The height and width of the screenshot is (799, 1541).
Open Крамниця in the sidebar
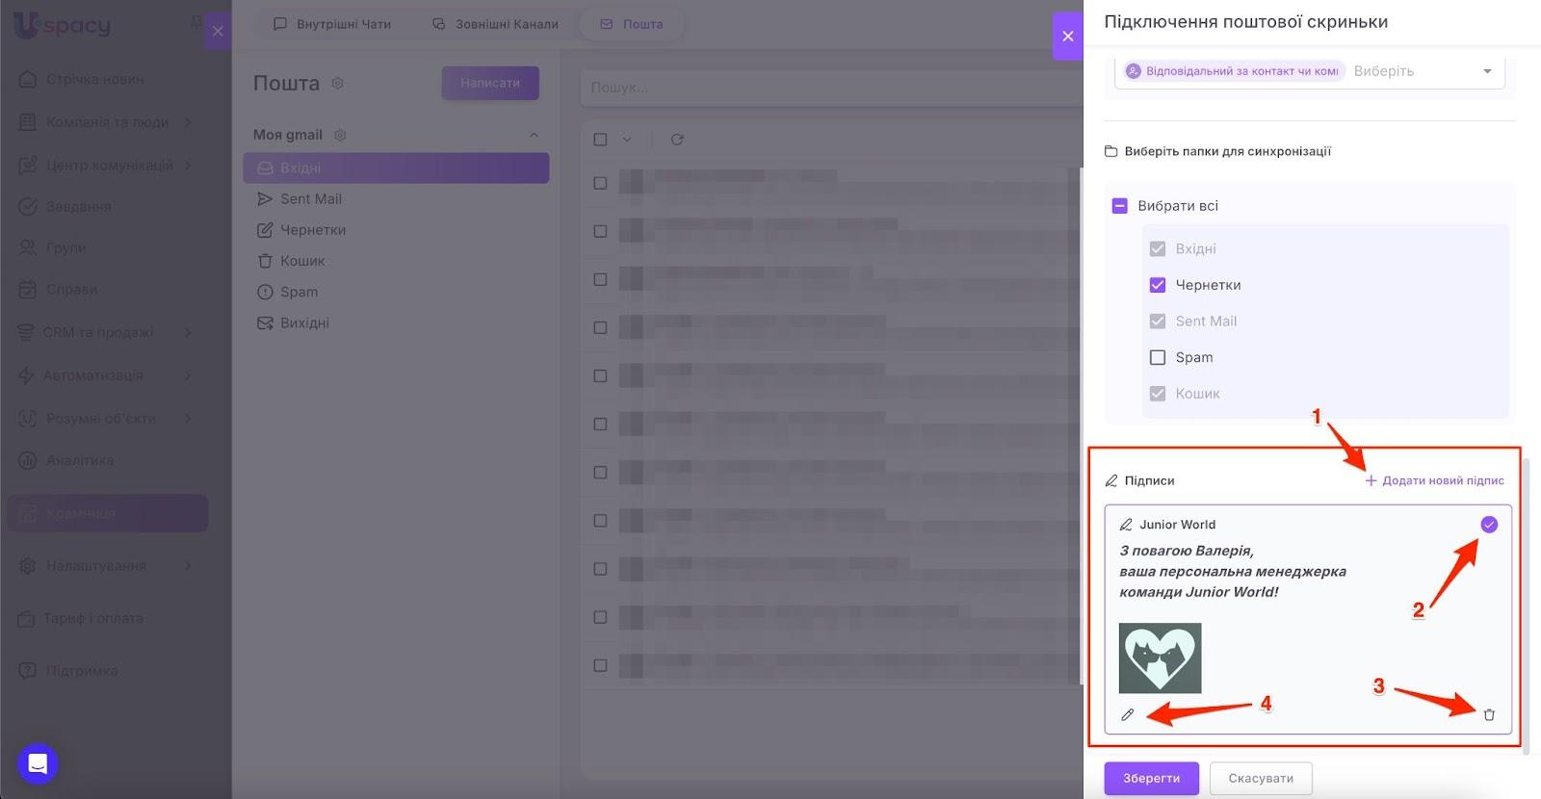tap(108, 513)
